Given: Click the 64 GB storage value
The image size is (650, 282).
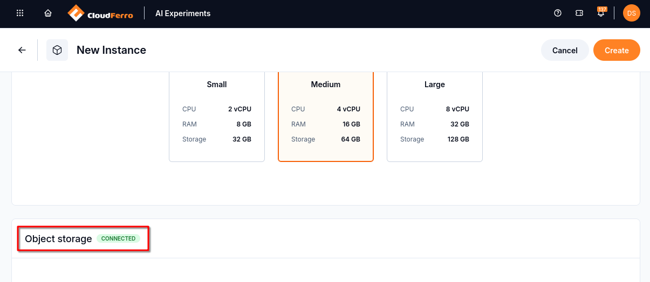Looking at the screenshot, I should click(350, 139).
